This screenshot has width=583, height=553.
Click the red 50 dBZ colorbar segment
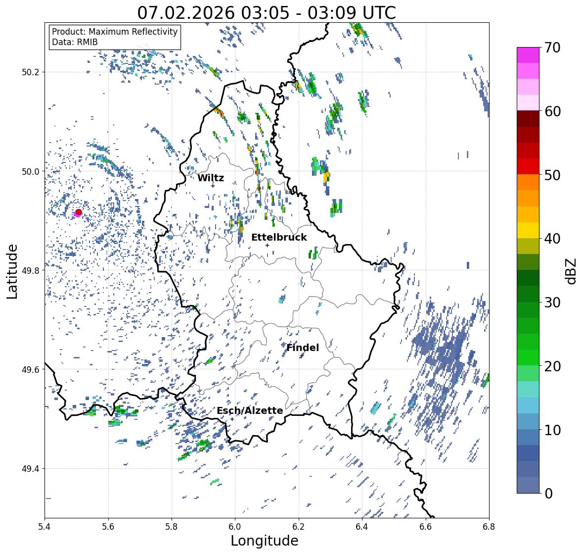[528, 166]
